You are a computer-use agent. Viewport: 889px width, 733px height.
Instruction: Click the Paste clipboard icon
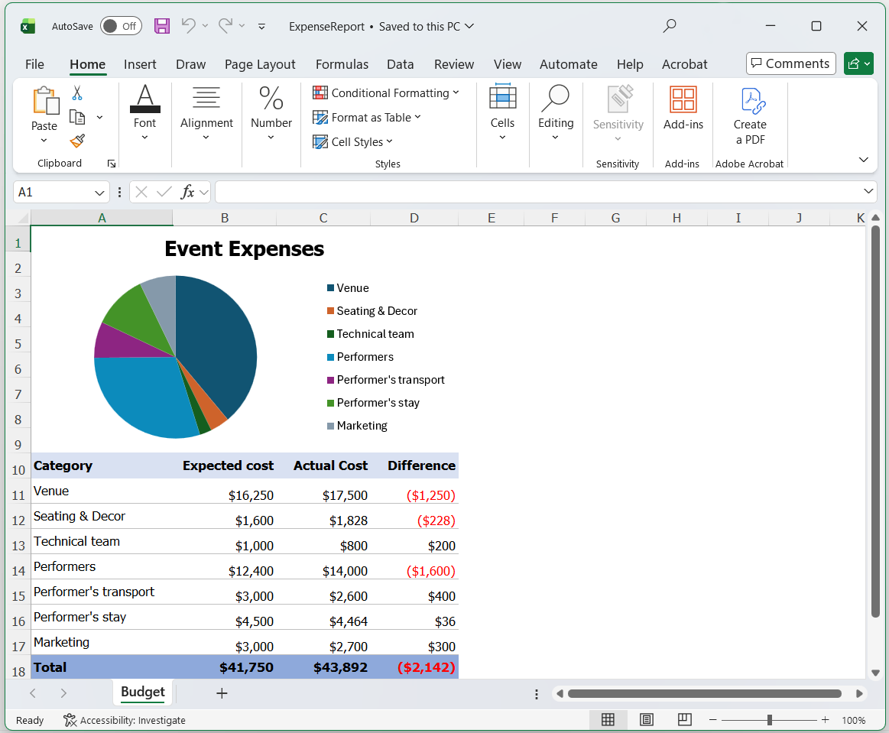(x=45, y=101)
